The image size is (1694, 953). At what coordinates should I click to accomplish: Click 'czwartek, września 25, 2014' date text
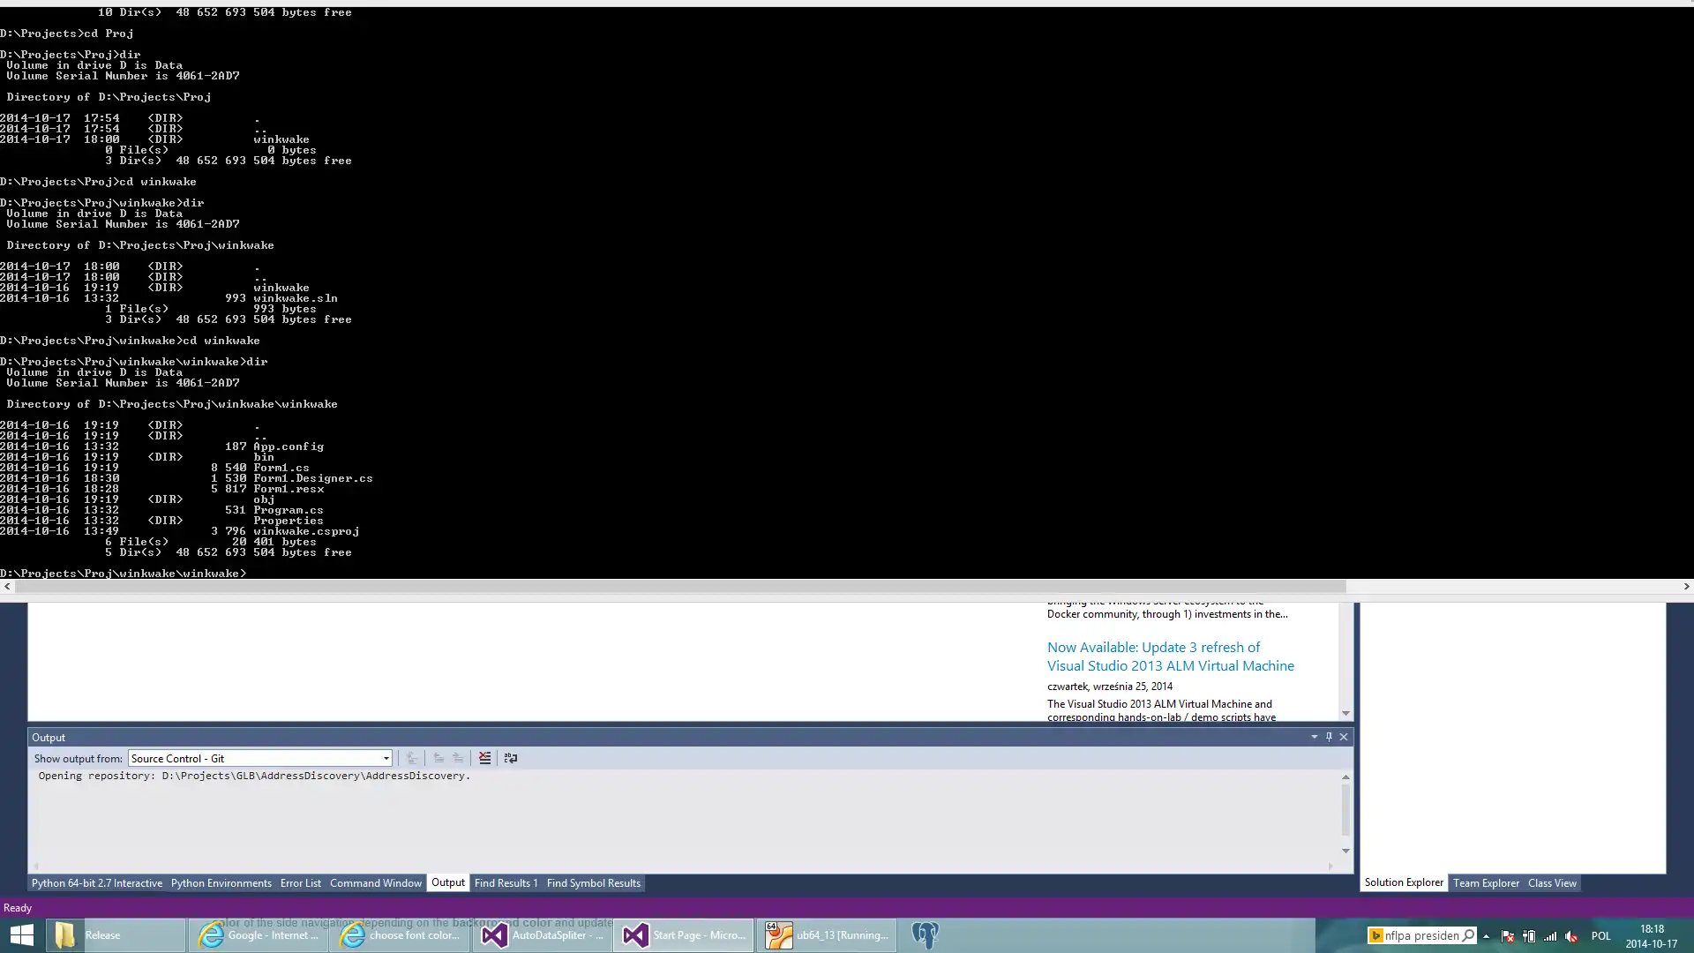click(x=1110, y=687)
